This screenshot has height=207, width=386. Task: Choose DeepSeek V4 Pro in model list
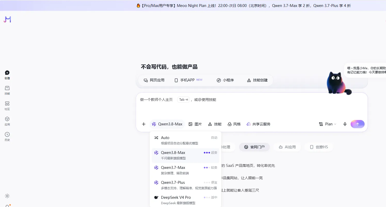185,200
